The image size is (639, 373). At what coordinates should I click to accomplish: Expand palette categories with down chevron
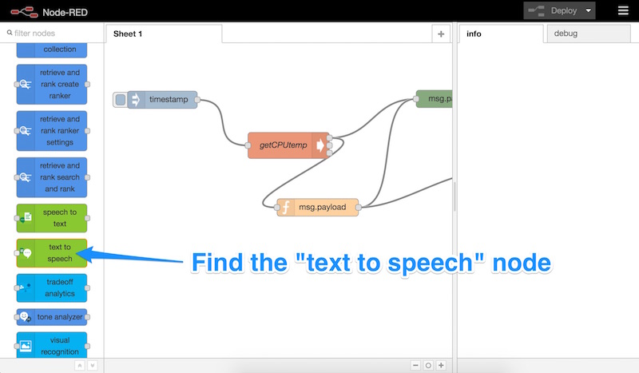point(92,365)
